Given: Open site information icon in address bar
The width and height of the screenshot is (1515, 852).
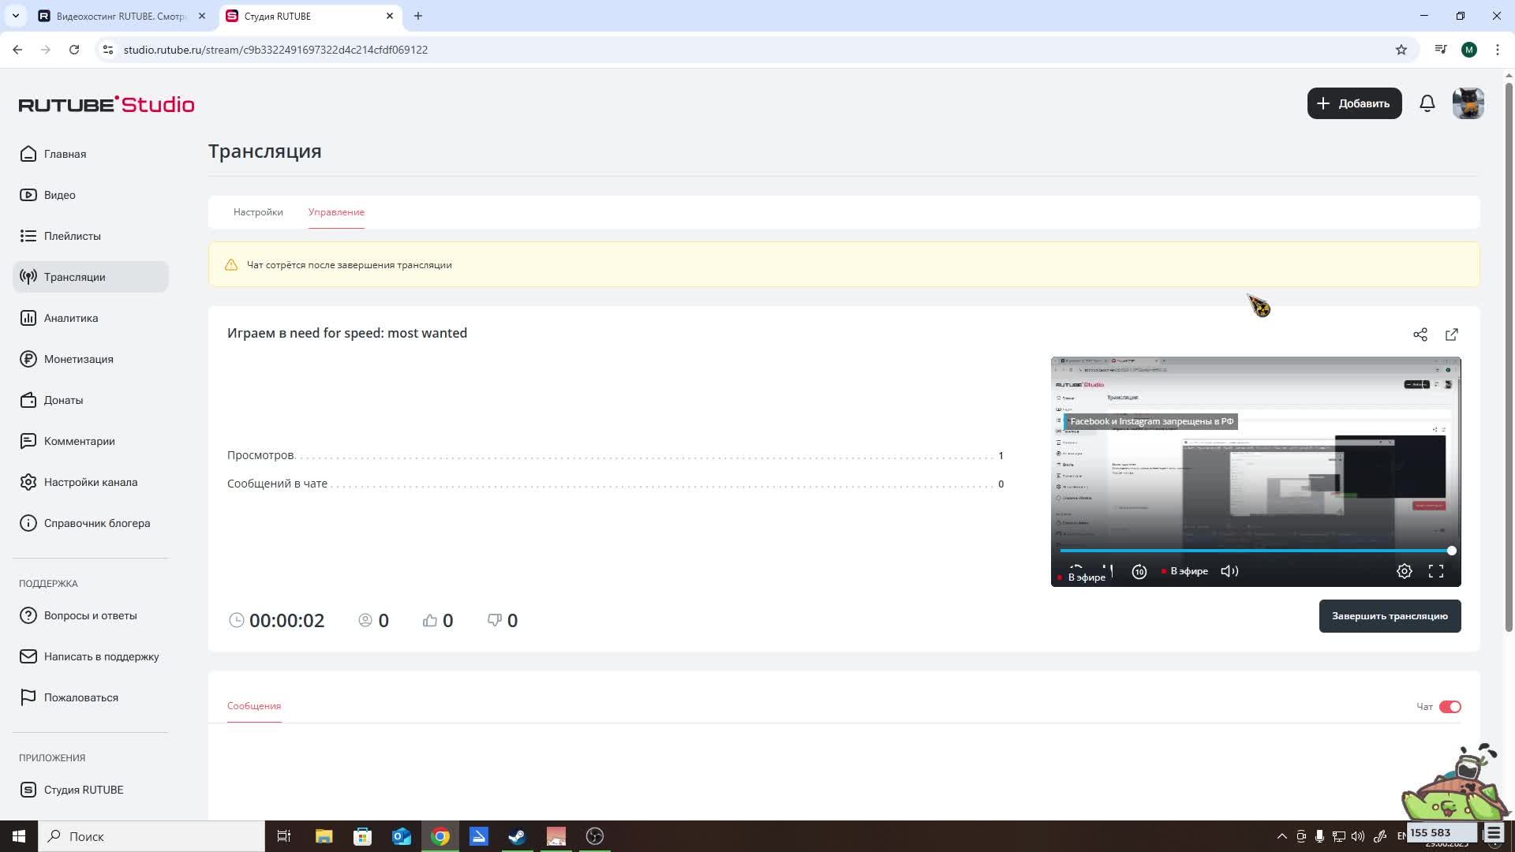Looking at the screenshot, I should tap(108, 50).
